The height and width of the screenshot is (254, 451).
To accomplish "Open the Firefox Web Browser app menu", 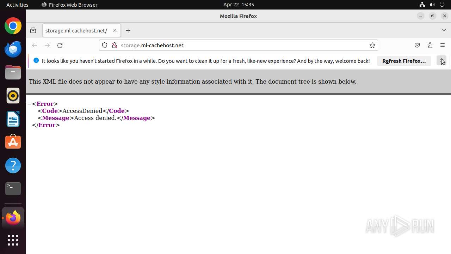I will (69, 5).
